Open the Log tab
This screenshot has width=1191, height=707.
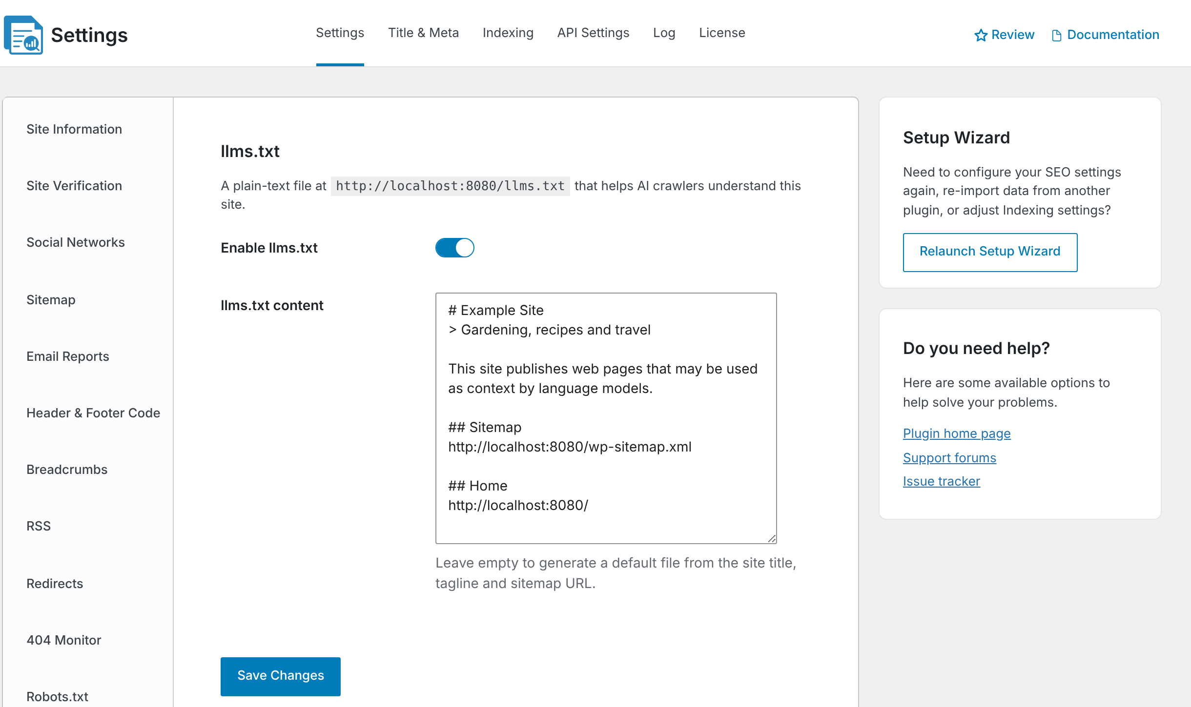click(664, 33)
